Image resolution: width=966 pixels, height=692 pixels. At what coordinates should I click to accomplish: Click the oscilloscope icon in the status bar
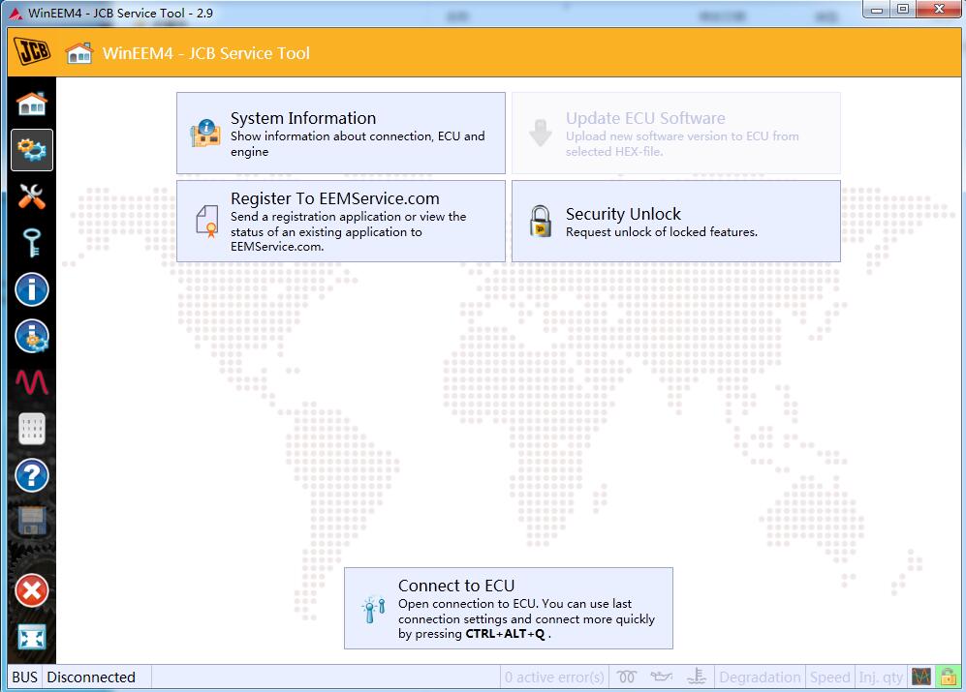(x=920, y=677)
